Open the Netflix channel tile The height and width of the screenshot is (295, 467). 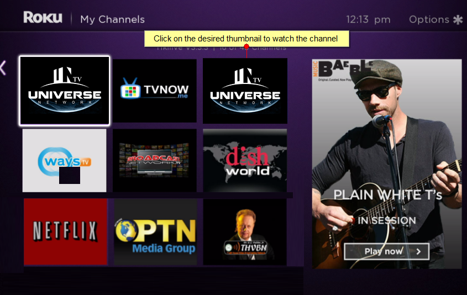click(x=65, y=231)
